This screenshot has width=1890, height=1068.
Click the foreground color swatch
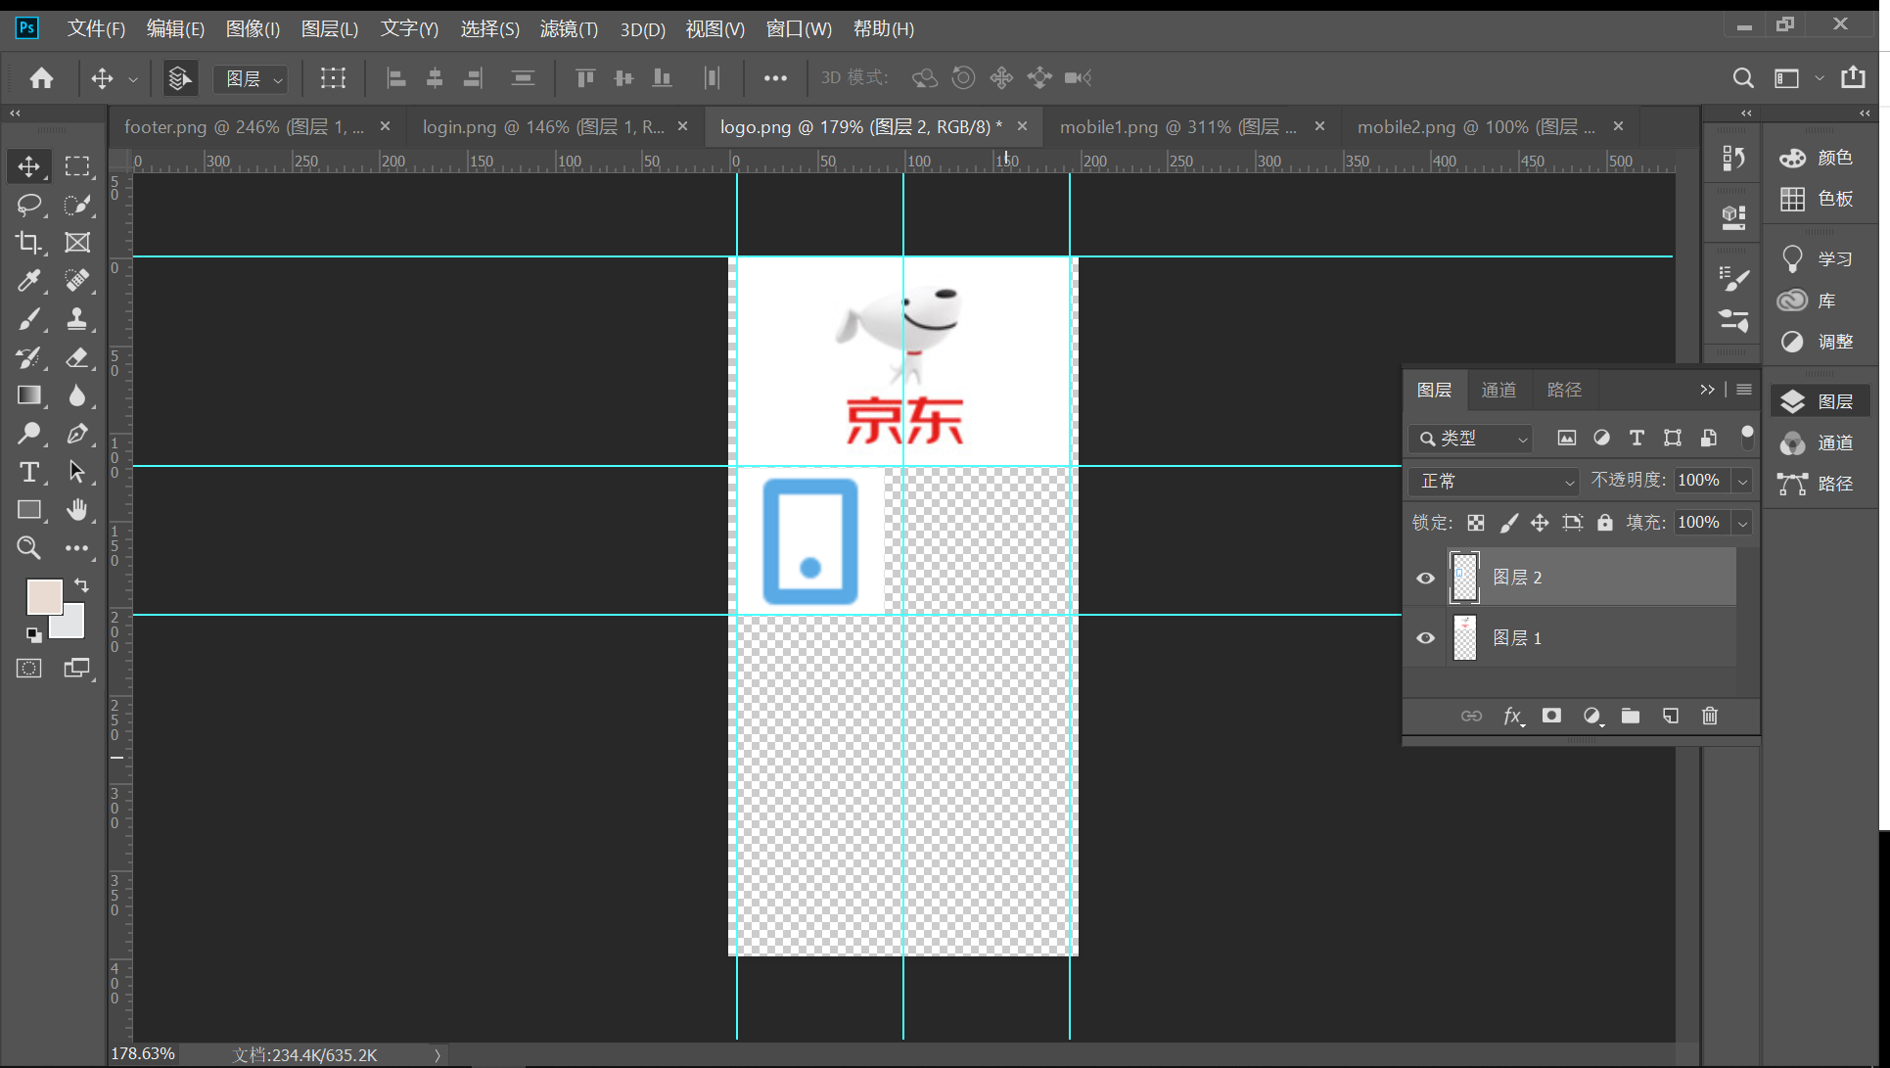pos(44,596)
